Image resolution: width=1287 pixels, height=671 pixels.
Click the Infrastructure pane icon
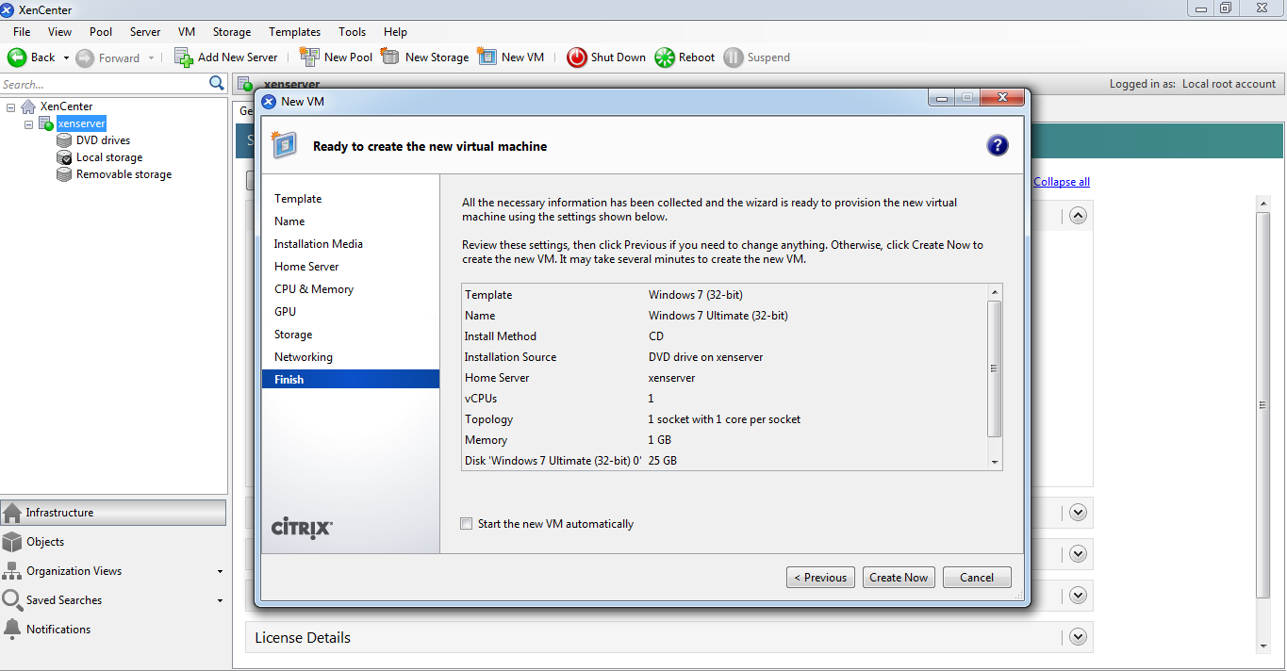click(12, 513)
